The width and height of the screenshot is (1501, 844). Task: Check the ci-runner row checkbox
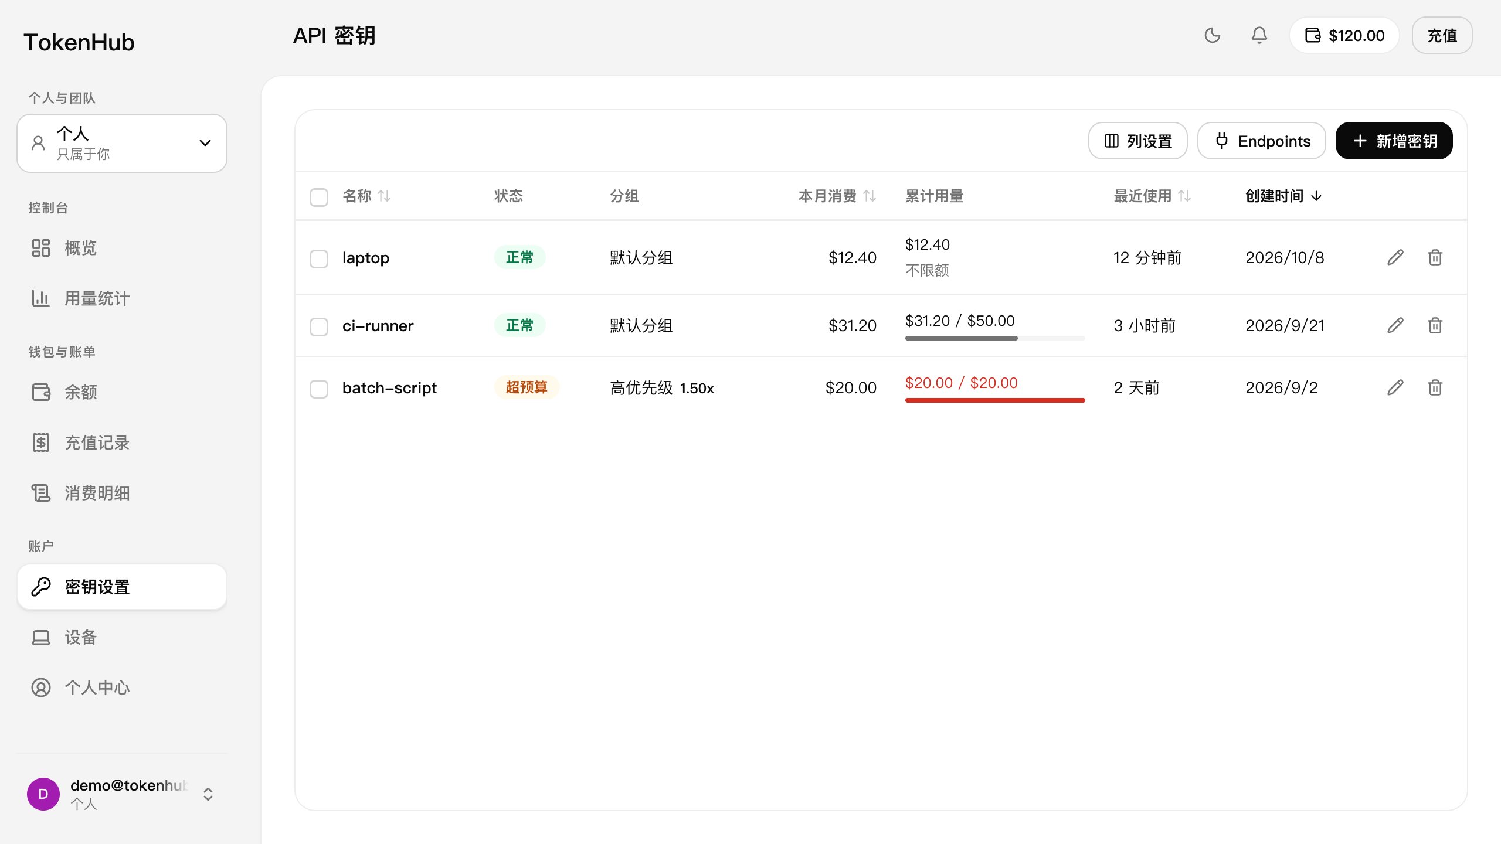[x=319, y=326]
